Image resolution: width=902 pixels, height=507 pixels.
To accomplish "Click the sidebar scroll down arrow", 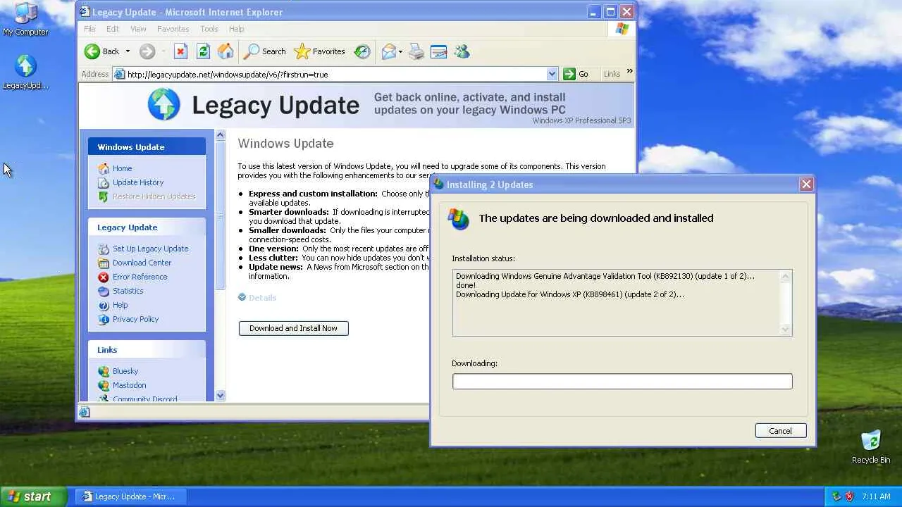I will click(220, 396).
